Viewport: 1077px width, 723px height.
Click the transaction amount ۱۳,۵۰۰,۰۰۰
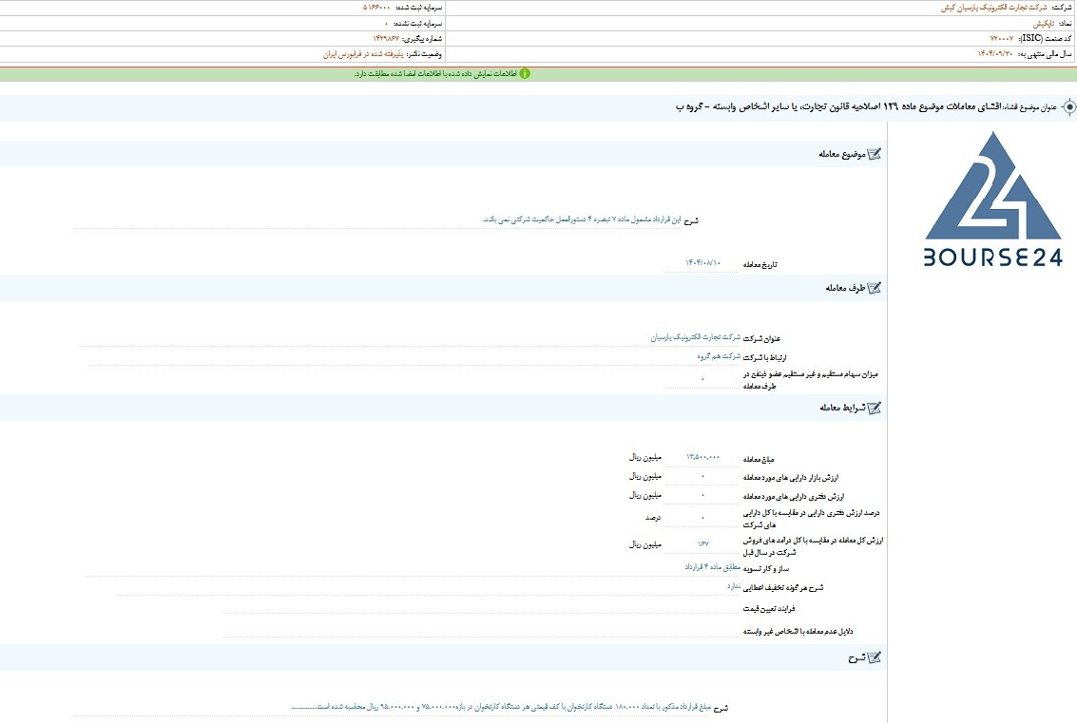[702, 457]
